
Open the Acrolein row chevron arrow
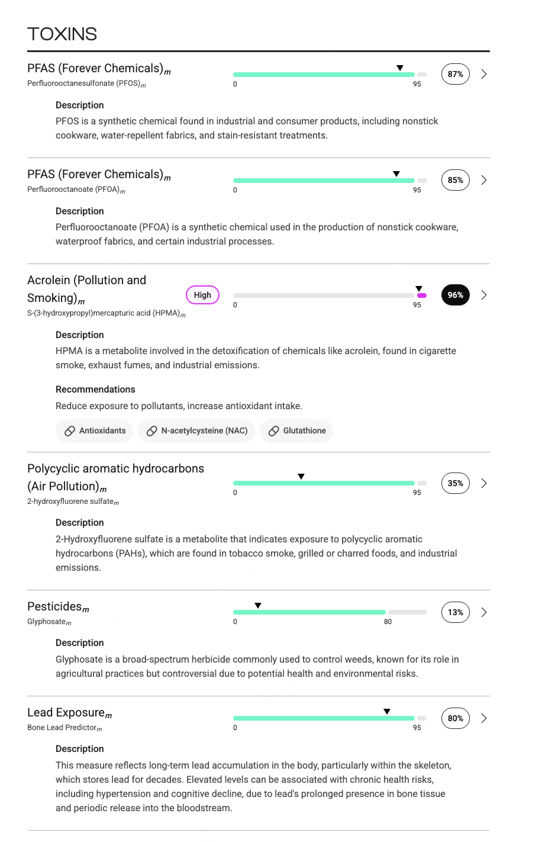click(484, 295)
